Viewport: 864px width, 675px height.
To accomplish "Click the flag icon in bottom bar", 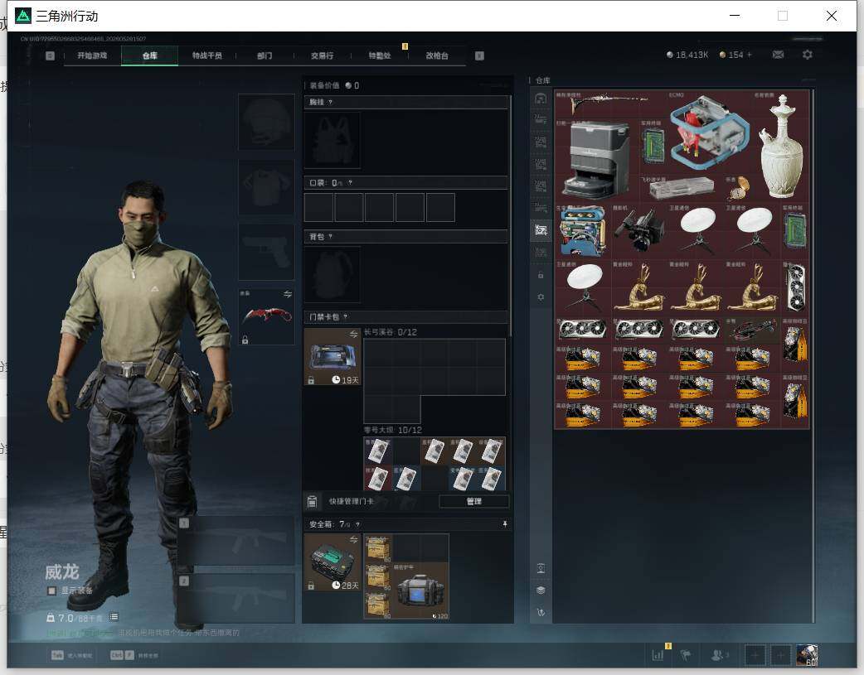I will tap(686, 655).
